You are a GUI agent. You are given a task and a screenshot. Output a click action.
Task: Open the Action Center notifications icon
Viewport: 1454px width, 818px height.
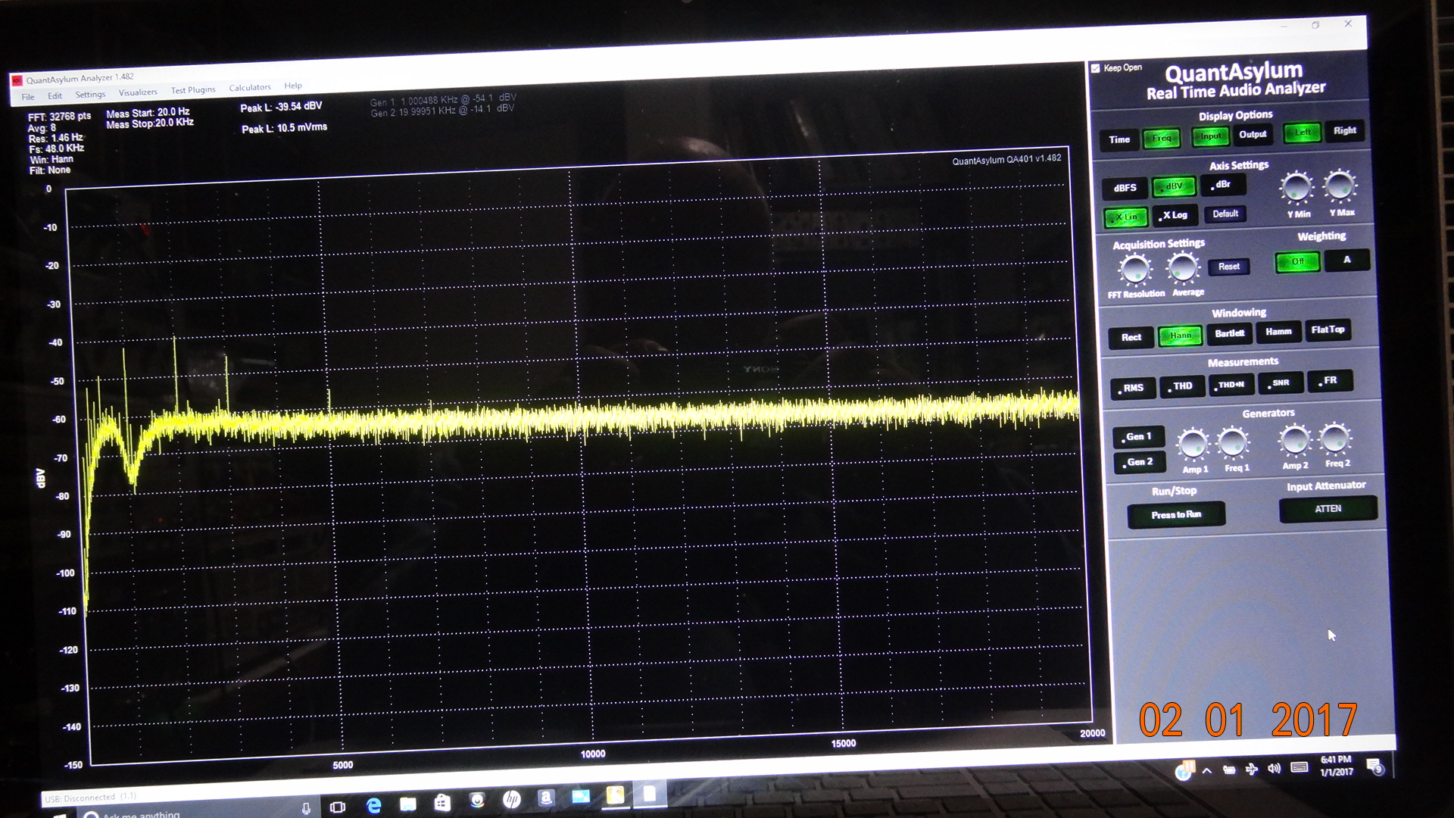(x=1374, y=766)
